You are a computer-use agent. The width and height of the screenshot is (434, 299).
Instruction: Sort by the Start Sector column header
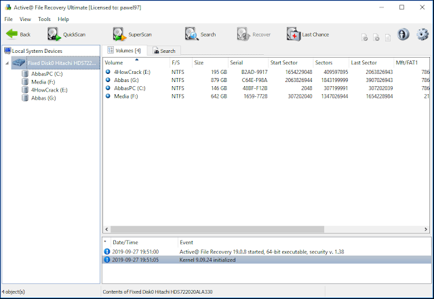290,62
